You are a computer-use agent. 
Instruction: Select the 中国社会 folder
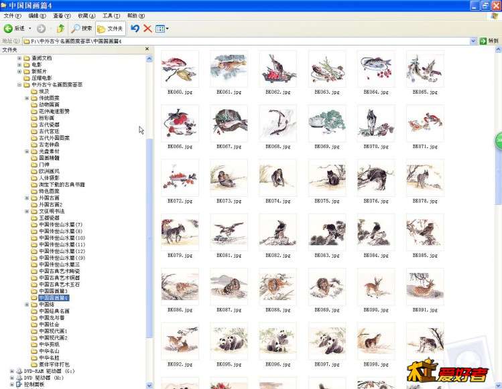(x=49, y=324)
